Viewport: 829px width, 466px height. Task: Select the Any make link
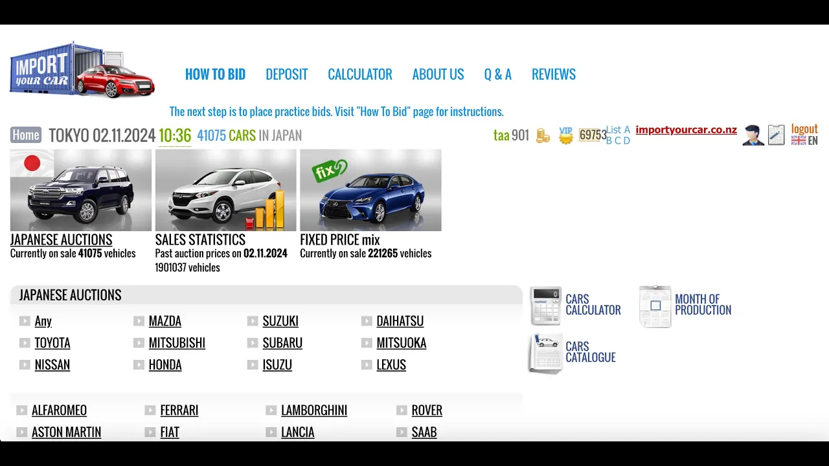43,321
